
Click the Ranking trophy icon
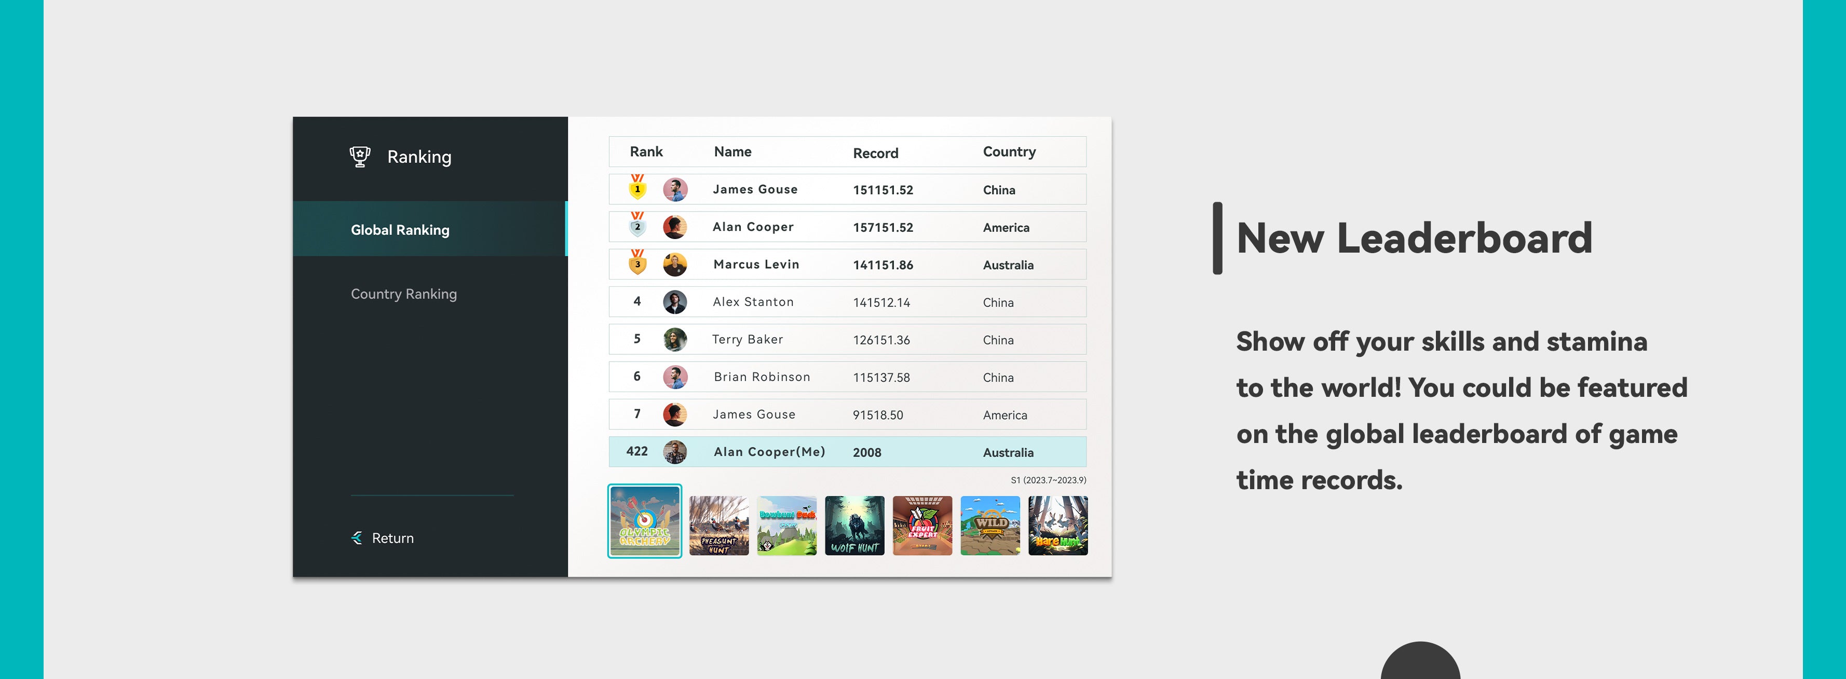point(360,156)
